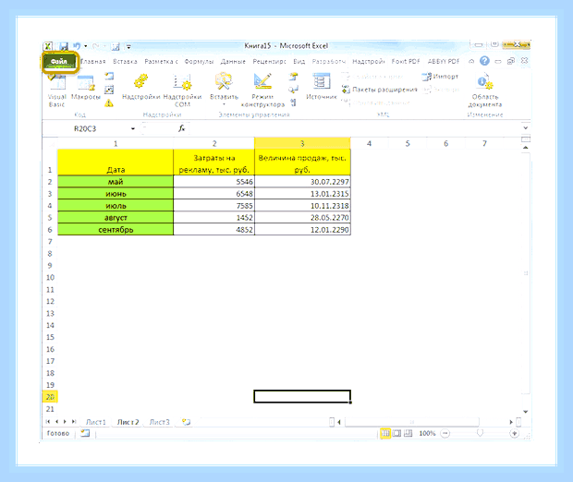Viewport: 573px width, 482px height.
Task: Select row 20 header
Action: [50, 397]
